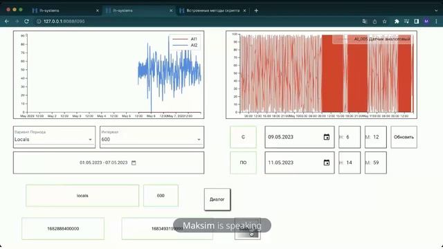Switch to the second In-systems tab

point(139,10)
